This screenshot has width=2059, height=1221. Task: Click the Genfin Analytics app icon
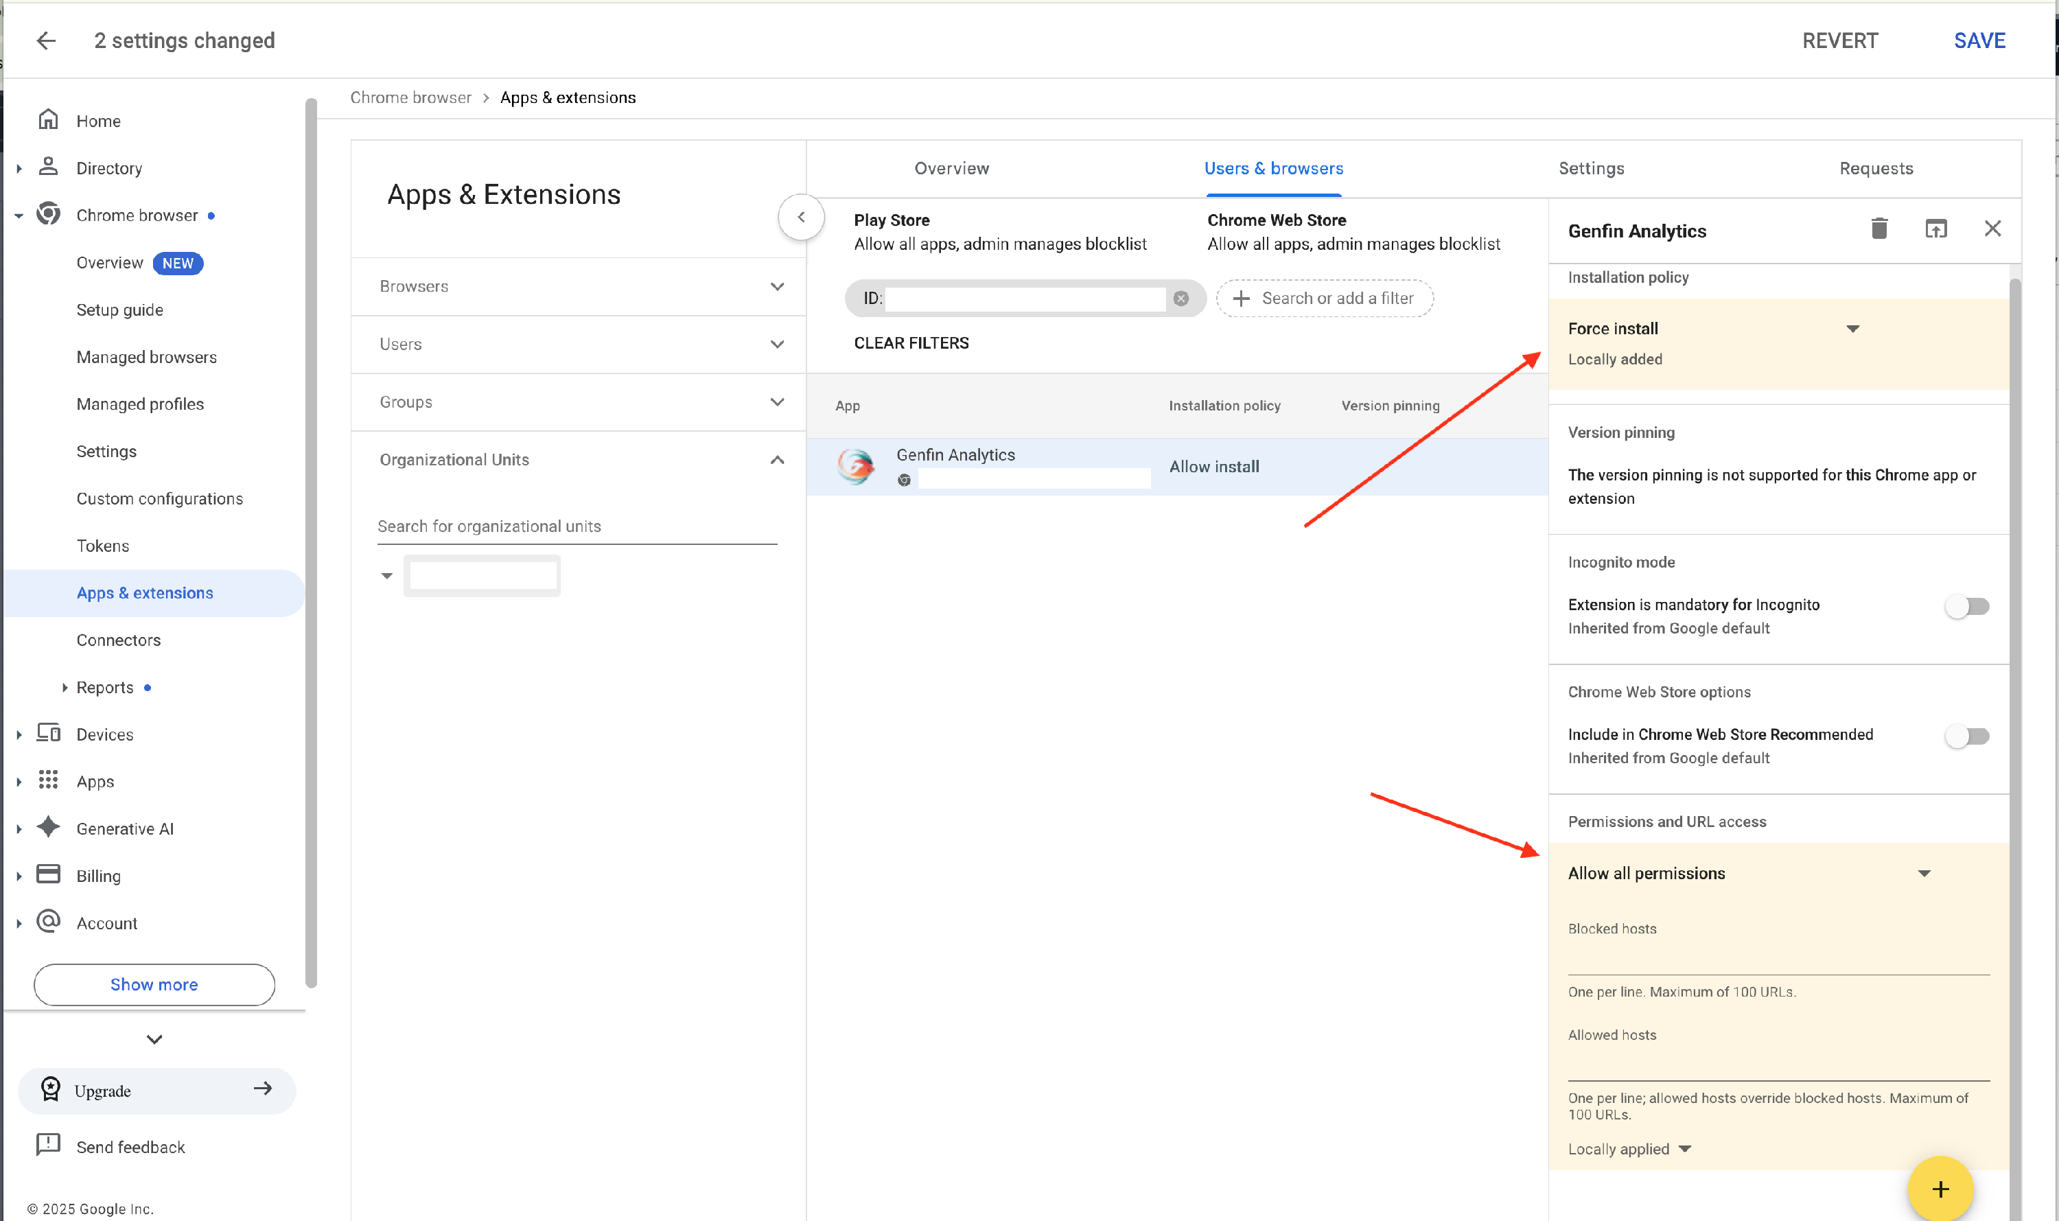pos(856,467)
